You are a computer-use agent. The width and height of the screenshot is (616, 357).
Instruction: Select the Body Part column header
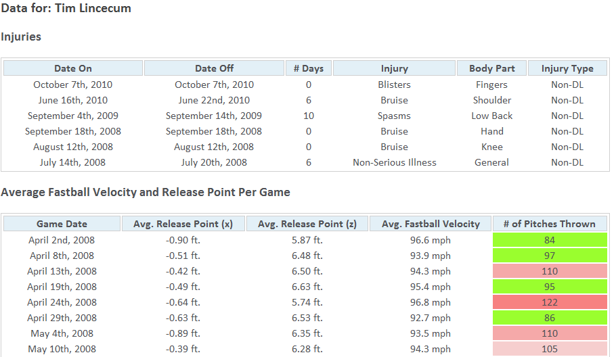492,68
